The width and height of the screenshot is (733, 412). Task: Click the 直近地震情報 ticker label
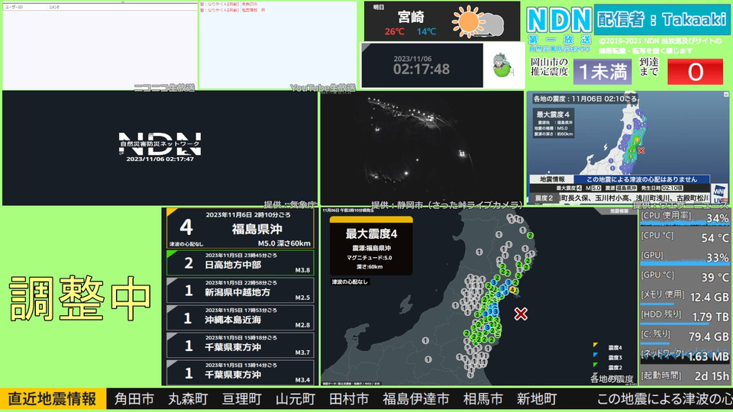pos(53,399)
